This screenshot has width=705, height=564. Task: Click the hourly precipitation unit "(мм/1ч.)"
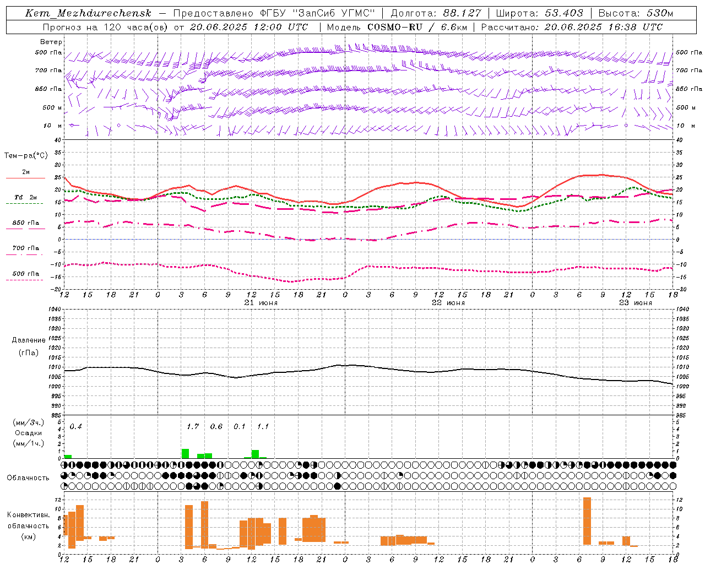point(29,443)
